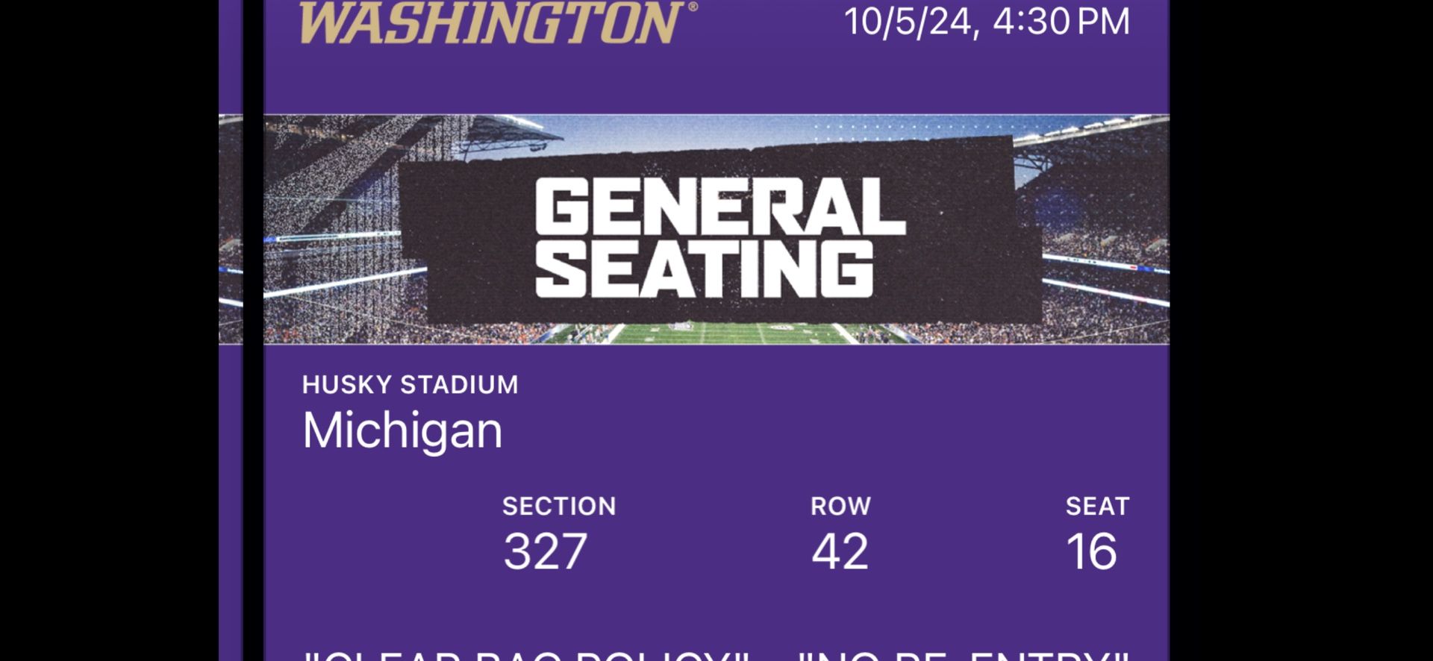Tap the Michigan opponent name

(402, 430)
